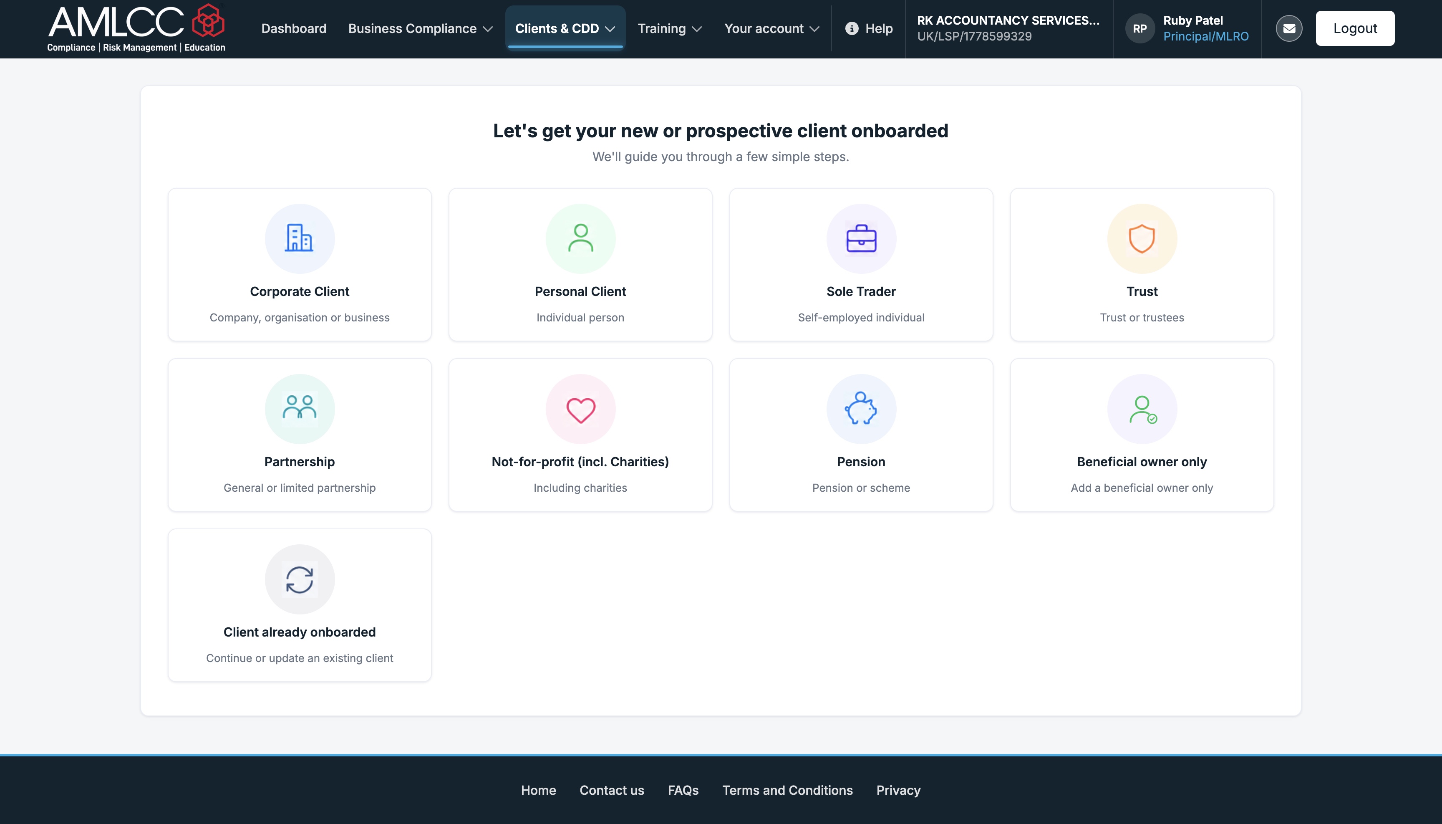
Task: Click the Principal/MLRO role label
Action: (x=1205, y=36)
